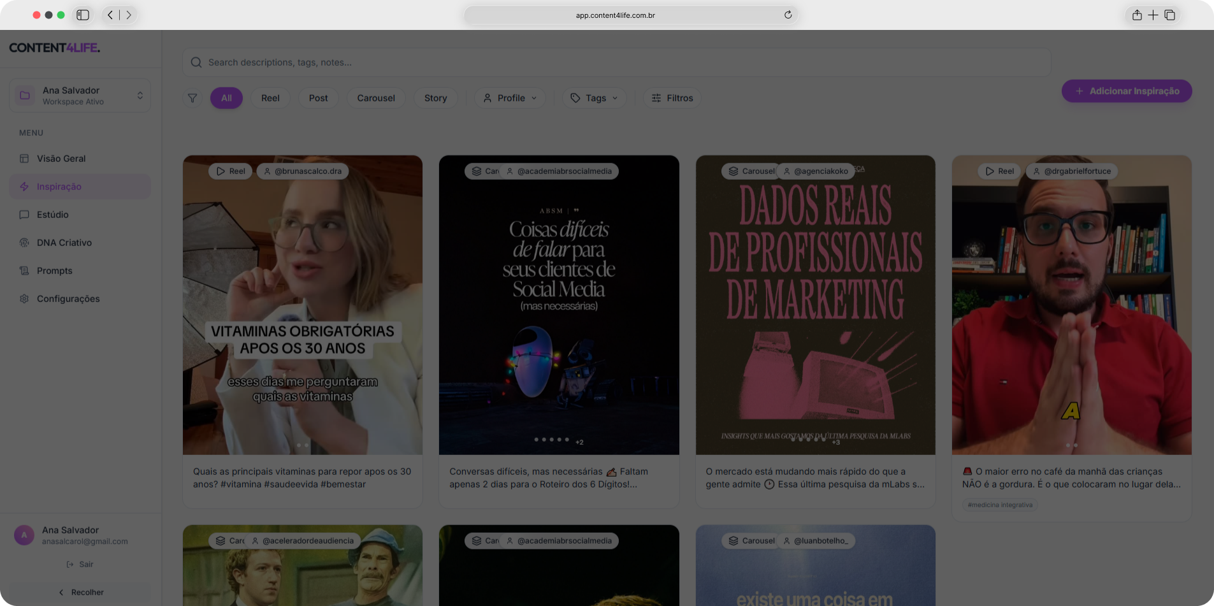Click the Configurações gear icon

pos(24,299)
